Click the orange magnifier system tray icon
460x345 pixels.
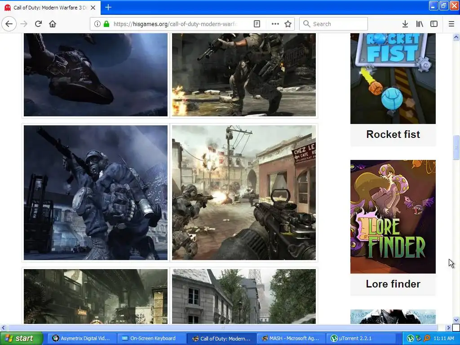[427, 339]
